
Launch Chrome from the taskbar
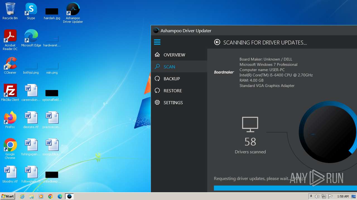(x=50, y=196)
